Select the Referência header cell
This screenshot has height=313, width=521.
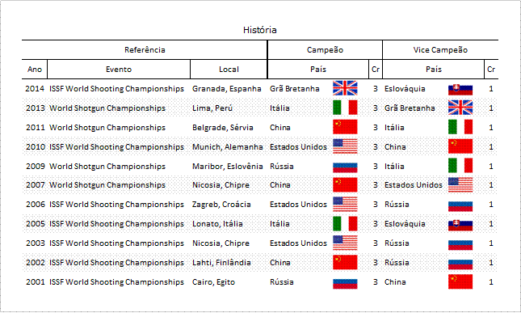[x=145, y=50]
